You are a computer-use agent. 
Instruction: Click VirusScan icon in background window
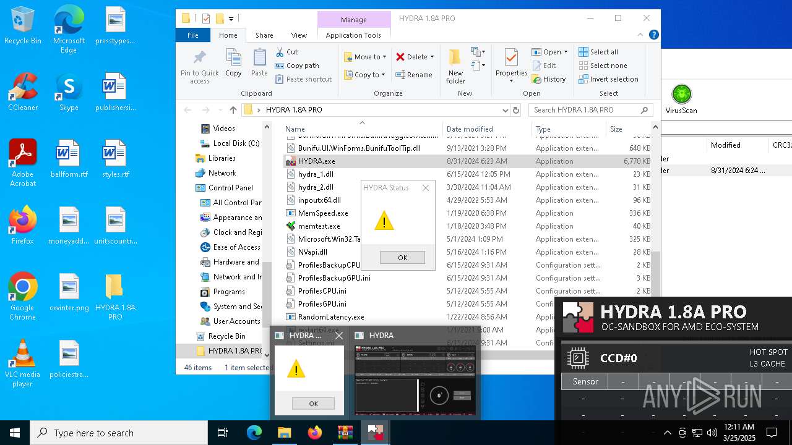pos(681,100)
